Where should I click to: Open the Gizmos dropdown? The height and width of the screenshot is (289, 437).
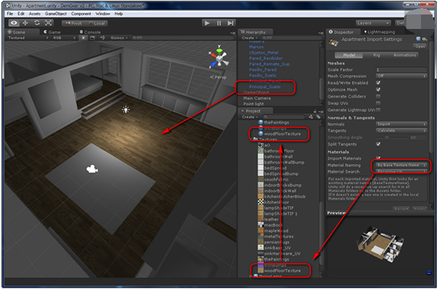tap(119, 38)
